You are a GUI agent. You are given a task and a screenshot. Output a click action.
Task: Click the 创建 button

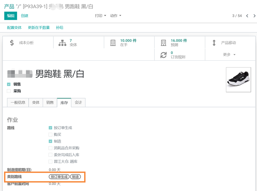[x=24, y=16]
